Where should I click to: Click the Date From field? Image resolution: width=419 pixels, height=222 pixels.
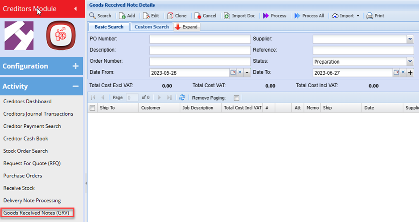pyautogui.click(x=189, y=73)
